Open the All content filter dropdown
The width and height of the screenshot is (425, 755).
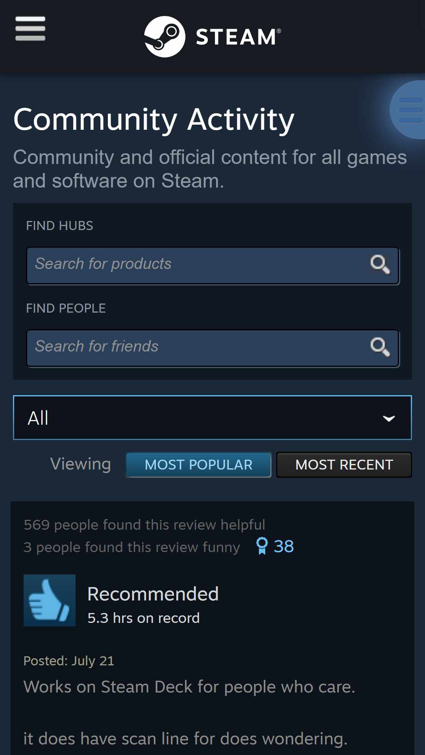[x=213, y=418]
